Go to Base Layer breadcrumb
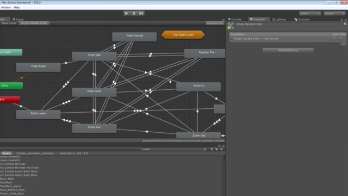 (9, 23)
